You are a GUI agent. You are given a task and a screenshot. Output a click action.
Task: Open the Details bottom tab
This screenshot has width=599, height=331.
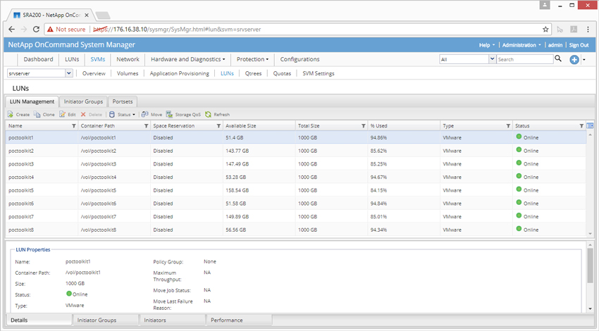pyautogui.click(x=39, y=320)
